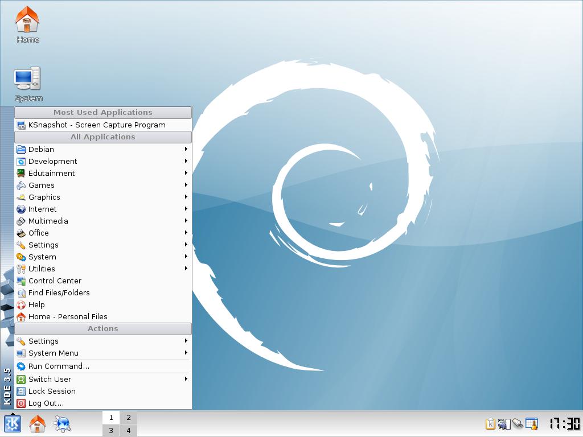Click the Control Center monitor icon
Screen dimensions: 583x437
click(21, 281)
